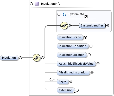Image resolution: width=114 pixels, height=96 pixels.
Task: Collapse the main sequence next to Insulation compositor
Action: 42,58
